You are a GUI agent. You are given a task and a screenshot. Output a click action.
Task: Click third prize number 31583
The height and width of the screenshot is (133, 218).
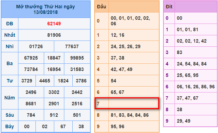pyautogui.click(x=77, y=69)
